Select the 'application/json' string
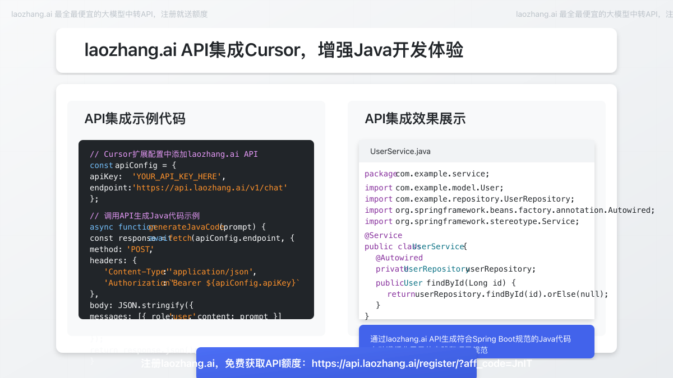The width and height of the screenshot is (673, 378). point(211,272)
